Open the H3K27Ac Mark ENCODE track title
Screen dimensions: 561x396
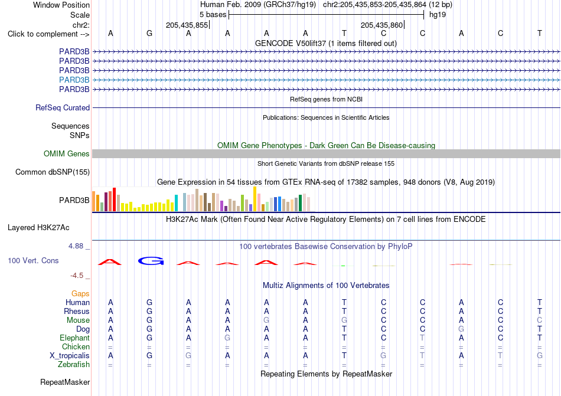click(x=325, y=219)
